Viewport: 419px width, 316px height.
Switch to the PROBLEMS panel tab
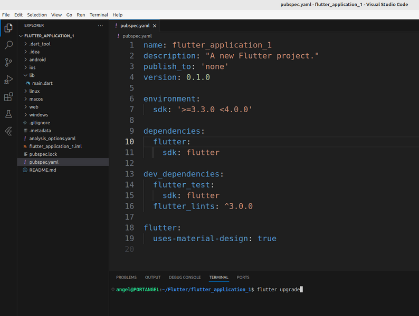click(x=127, y=278)
